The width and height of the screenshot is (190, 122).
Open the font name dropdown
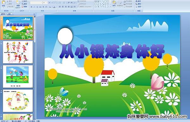point(36,3)
